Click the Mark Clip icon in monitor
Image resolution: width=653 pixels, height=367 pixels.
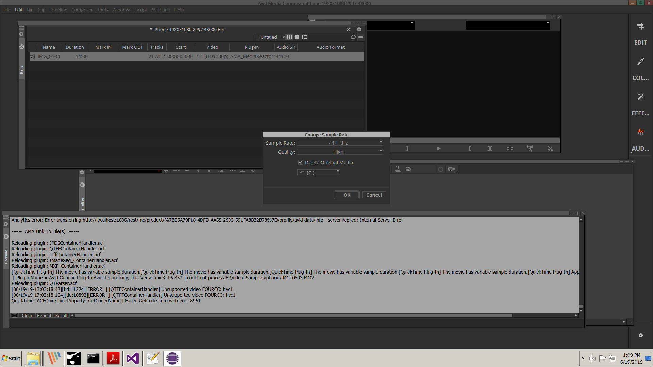pyautogui.click(x=490, y=148)
